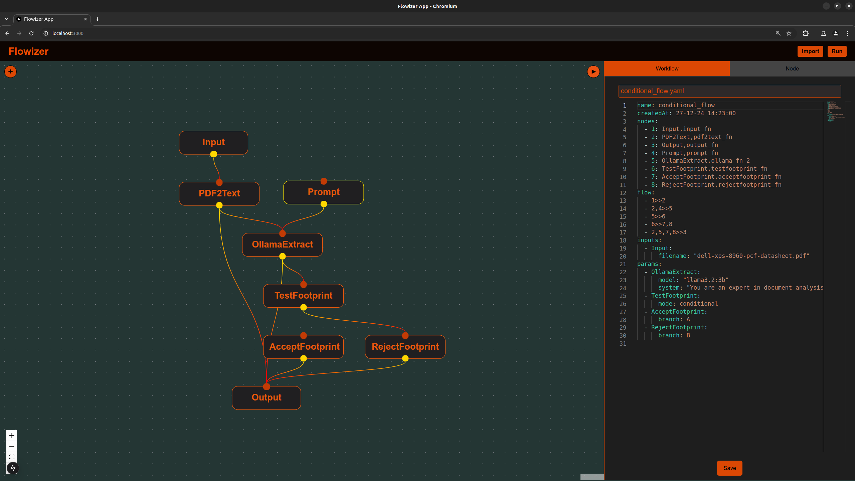Screen dimensions: 855x481
Task: Click the OllamaExtract node's top input handle
Action: (x=282, y=233)
